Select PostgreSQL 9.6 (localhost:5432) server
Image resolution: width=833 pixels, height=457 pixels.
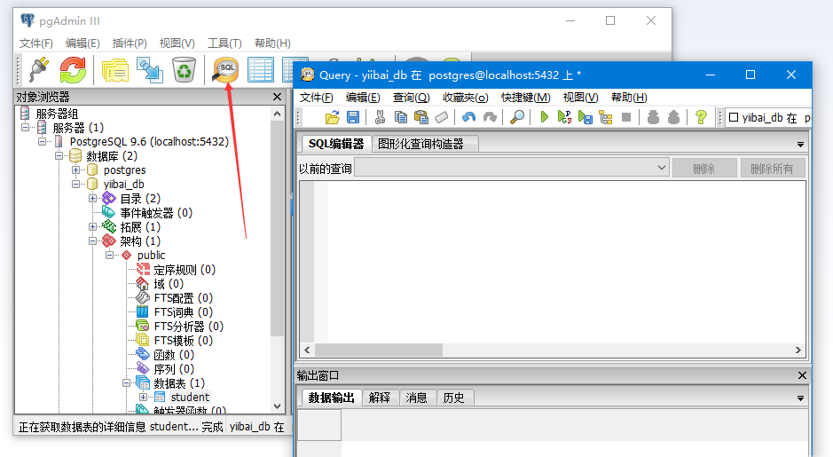point(149,142)
